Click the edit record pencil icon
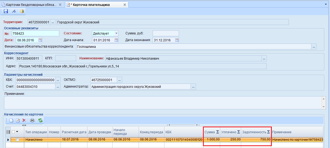Viewport: 330px width, 148px height. tap(18, 120)
